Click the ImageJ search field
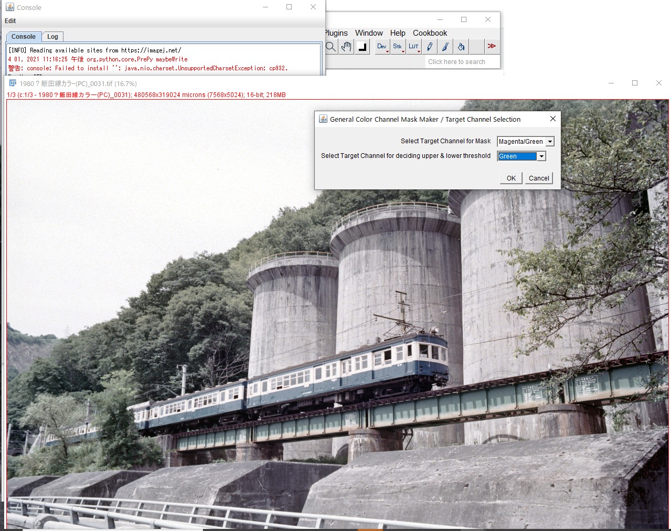Image resolution: width=671 pixels, height=531 pixels. point(462,62)
